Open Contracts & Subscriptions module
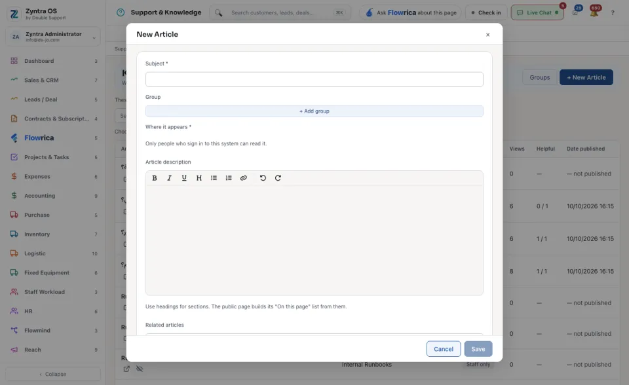 [x=53, y=119]
